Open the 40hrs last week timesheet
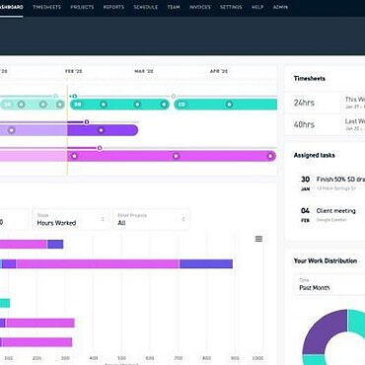Screen dimensions: 365x365 [325, 124]
